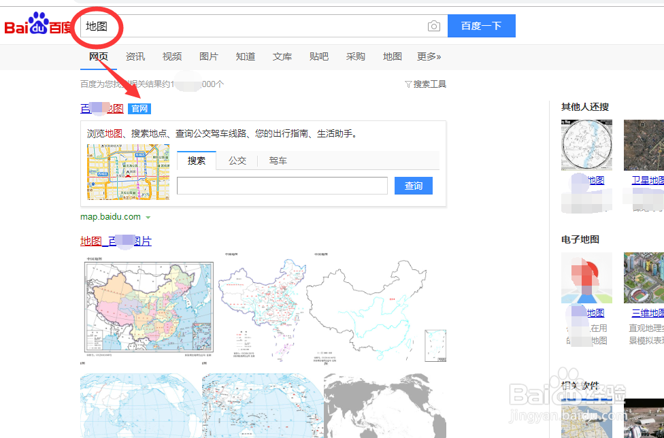Go to the 贴吧 tab
The height and width of the screenshot is (438, 664).
(319, 56)
